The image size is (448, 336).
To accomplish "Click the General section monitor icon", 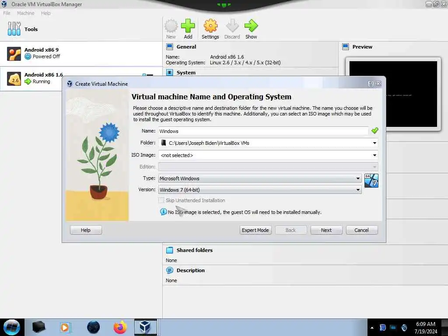I will 170,46.
